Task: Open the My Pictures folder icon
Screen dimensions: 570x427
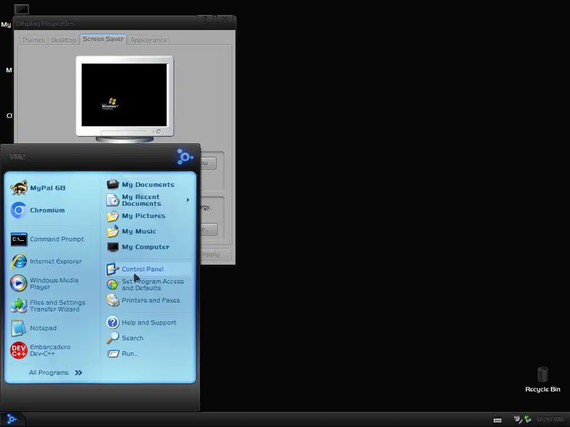Action: point(112,216)
